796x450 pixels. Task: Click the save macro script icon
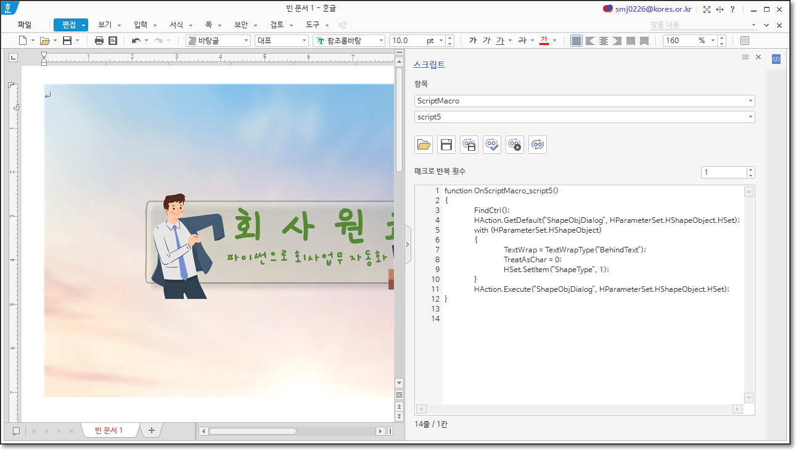(469, 145)
